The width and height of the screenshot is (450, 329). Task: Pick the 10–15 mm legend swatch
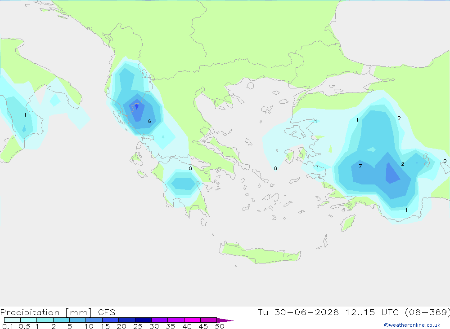[94, 320]
